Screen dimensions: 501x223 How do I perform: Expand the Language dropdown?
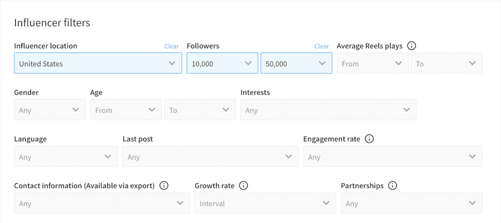(x=66, y=157)
